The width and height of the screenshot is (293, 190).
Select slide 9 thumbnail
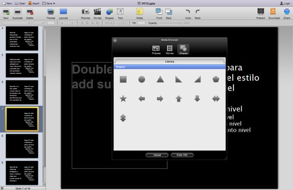pyautogui.click(x=22, y=173)
